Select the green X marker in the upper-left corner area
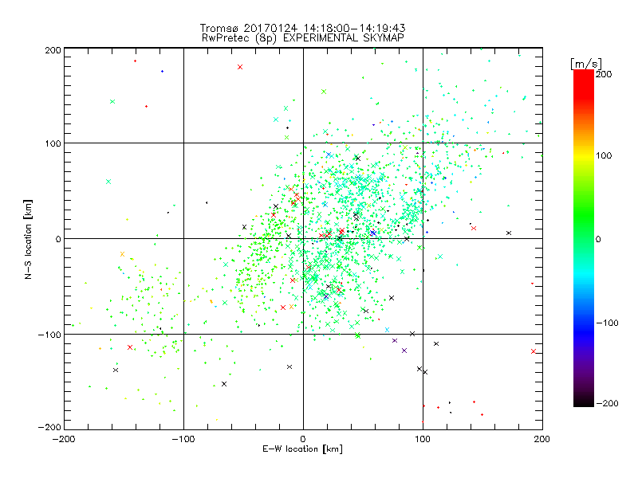638x478 pixels. (x=112, y=102)
